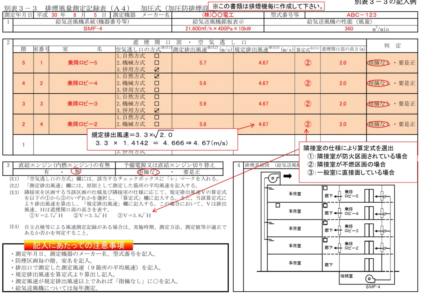Screen dimensions: 422x297
Task: Click callout option ②:隣接室が不燃区画の場合
Action: pyautogui.click(x=346, y=164)
